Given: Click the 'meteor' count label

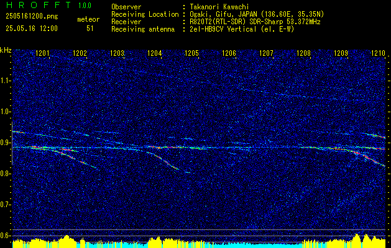Looking at the screenshot, I should click(x=88, y=19).
